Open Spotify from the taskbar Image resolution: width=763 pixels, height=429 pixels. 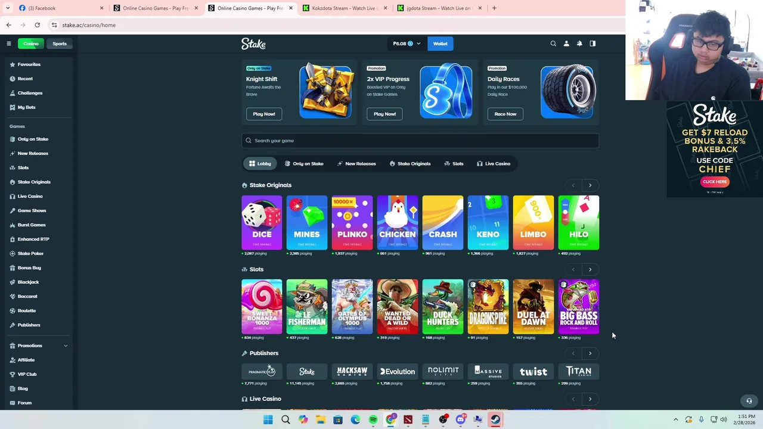[x=373, y=419]
